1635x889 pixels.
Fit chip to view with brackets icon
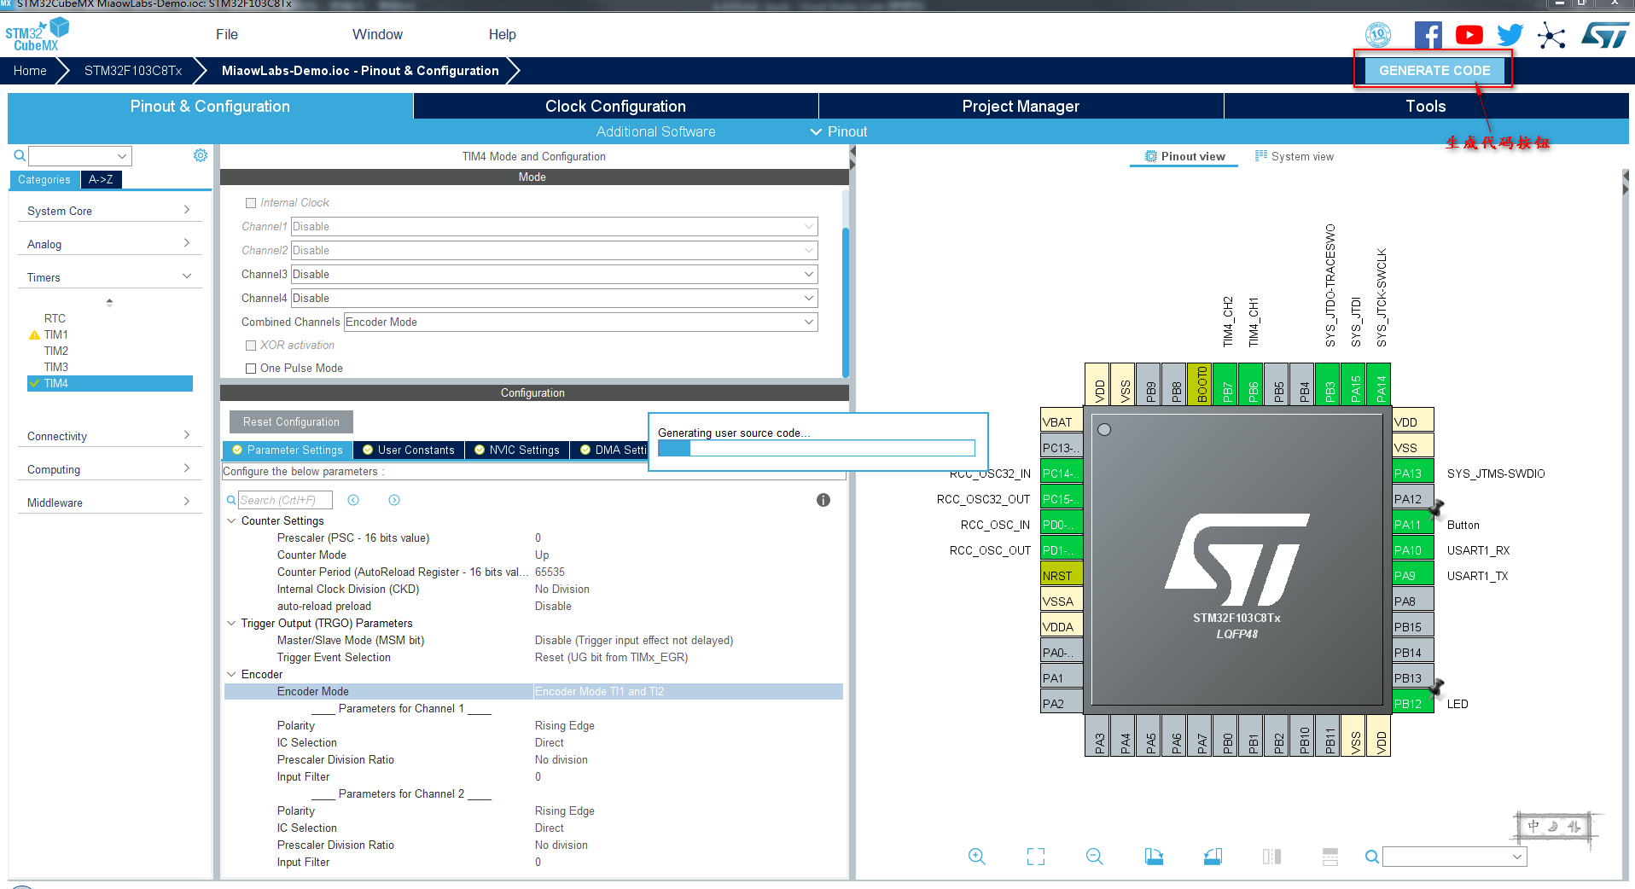point(1036,857)
